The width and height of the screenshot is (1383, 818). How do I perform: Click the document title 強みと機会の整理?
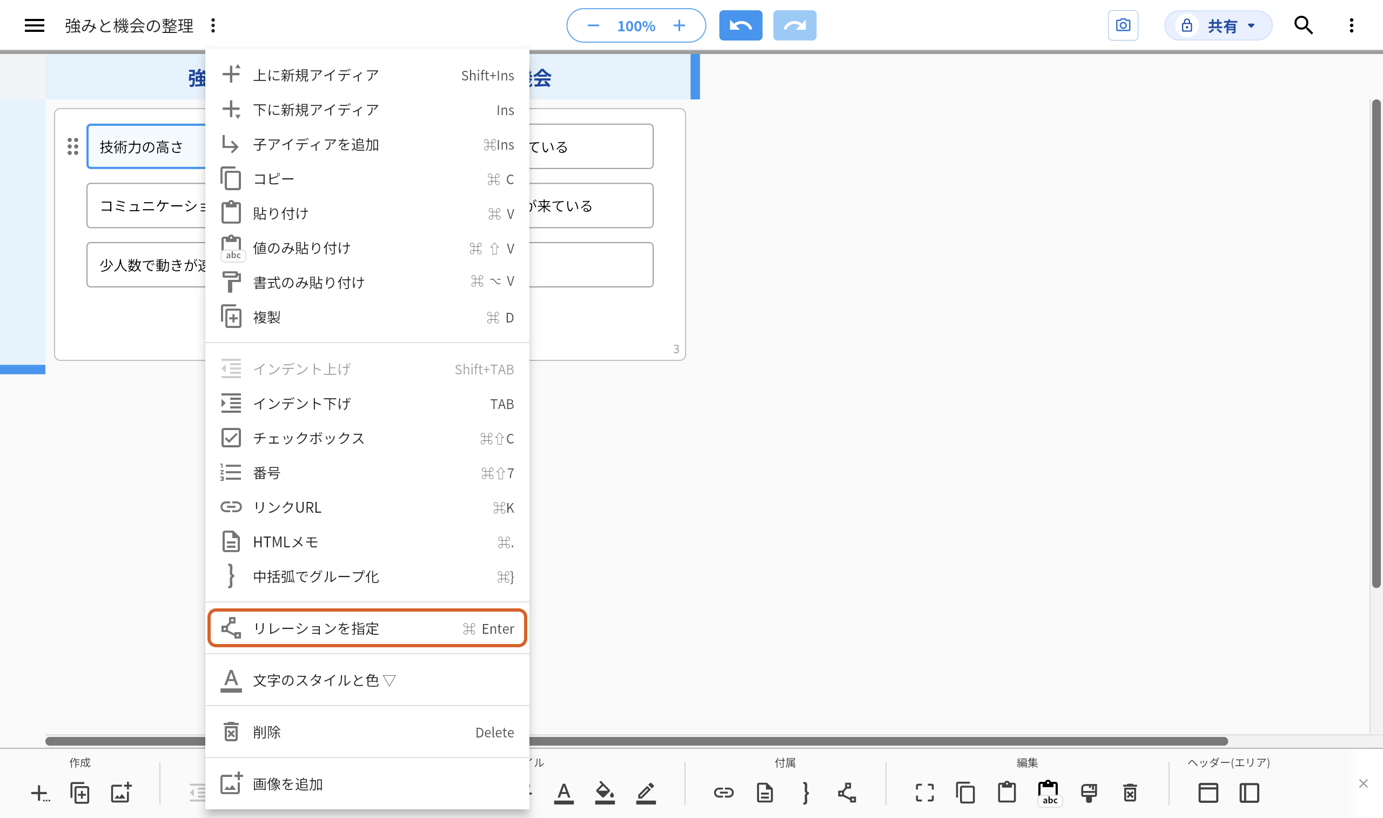[129, 25]
